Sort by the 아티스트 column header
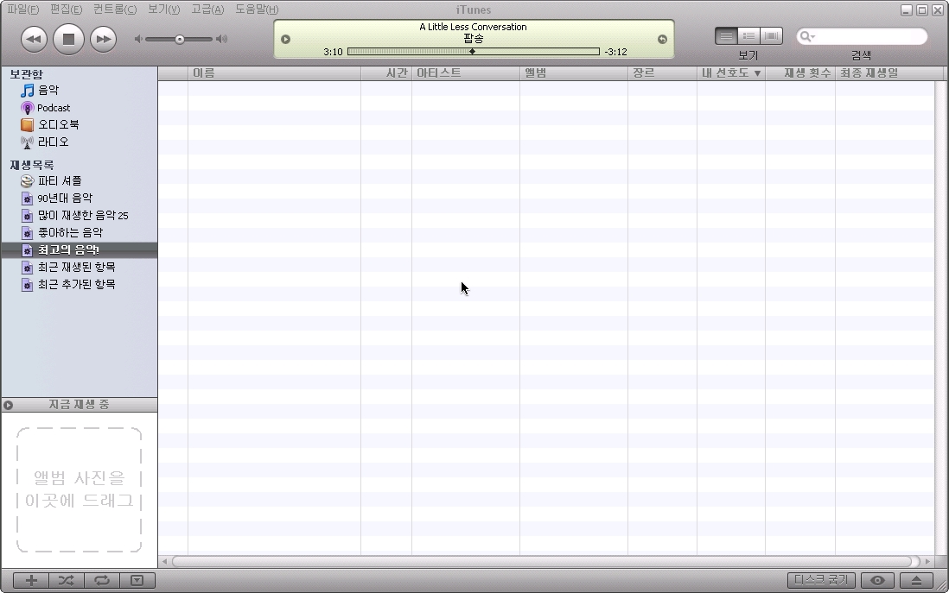This screenshot has width=949, height=593. [x=465, y=73]
